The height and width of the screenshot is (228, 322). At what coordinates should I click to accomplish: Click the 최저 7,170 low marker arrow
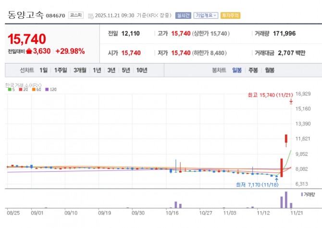click(276, 178)
